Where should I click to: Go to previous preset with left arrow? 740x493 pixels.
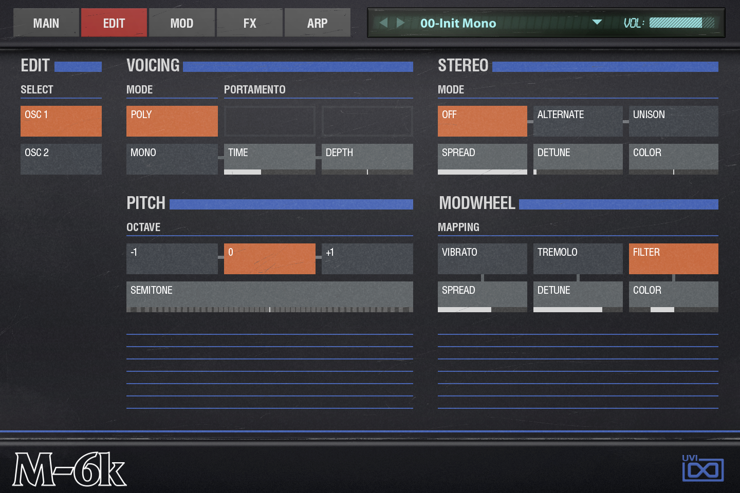(x=383, y=23)
